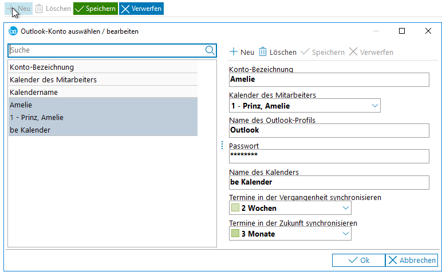Click the Abbrechen button
This screenshot has height=272, width=442.
pos(412,260)
